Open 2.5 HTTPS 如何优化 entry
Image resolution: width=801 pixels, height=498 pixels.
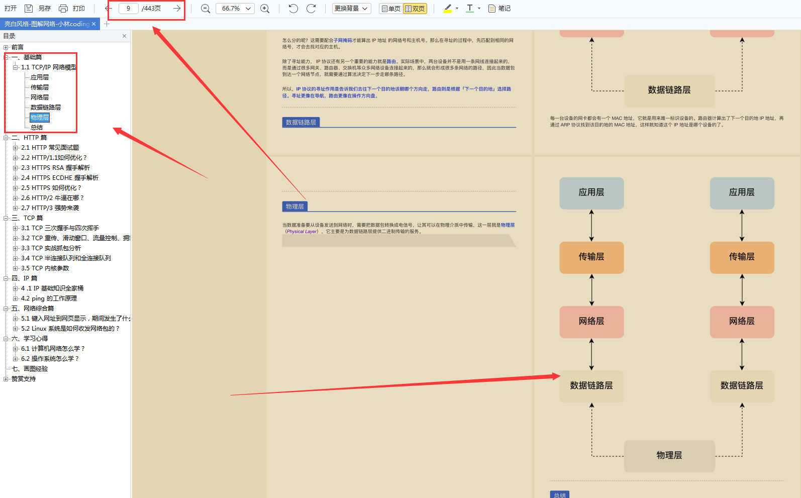click(x=51, y=188)
